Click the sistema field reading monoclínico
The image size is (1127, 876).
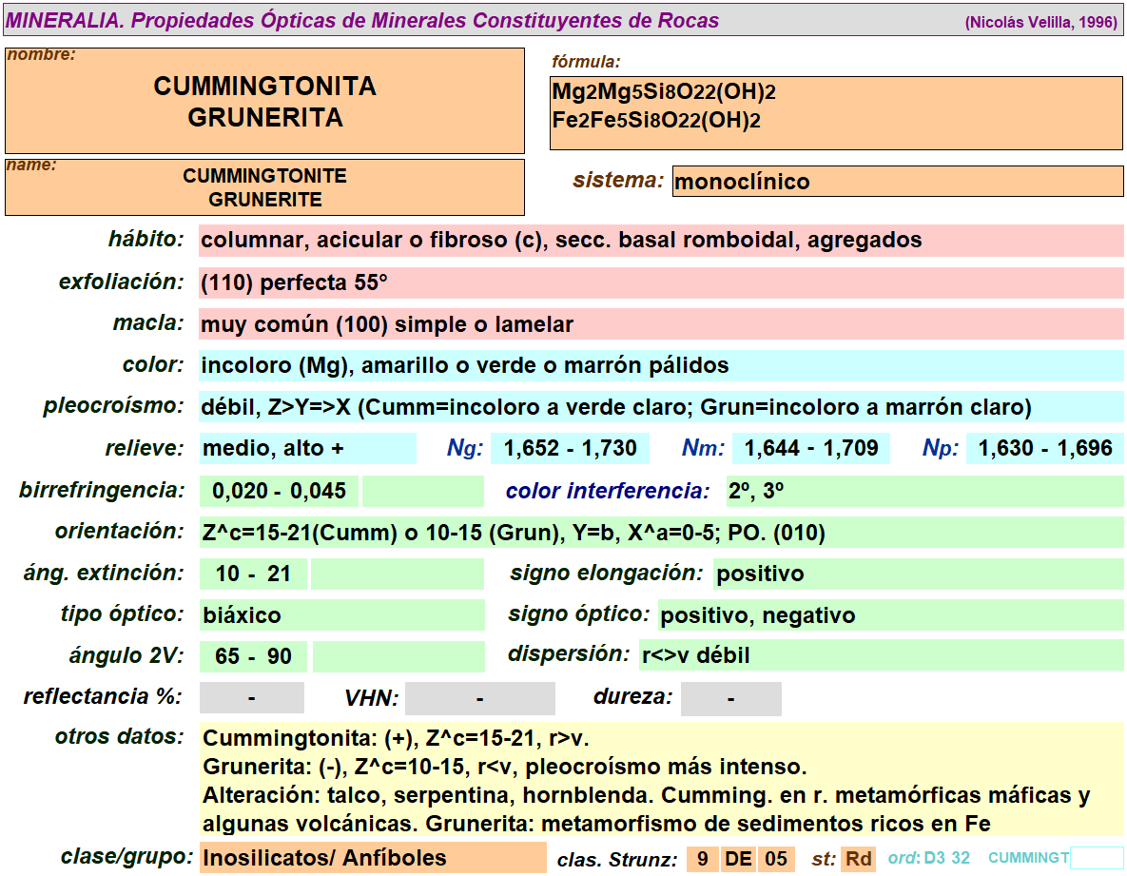897,182
